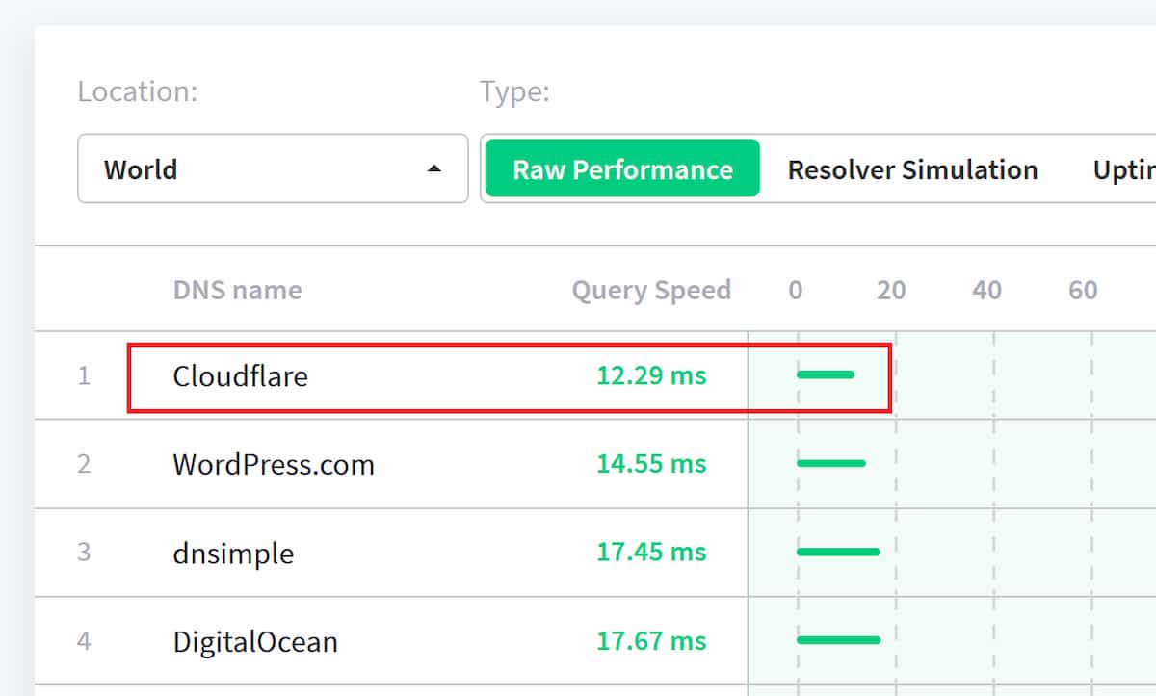
Task: Click rank number 1 in the table
Action: pos(84,375)
